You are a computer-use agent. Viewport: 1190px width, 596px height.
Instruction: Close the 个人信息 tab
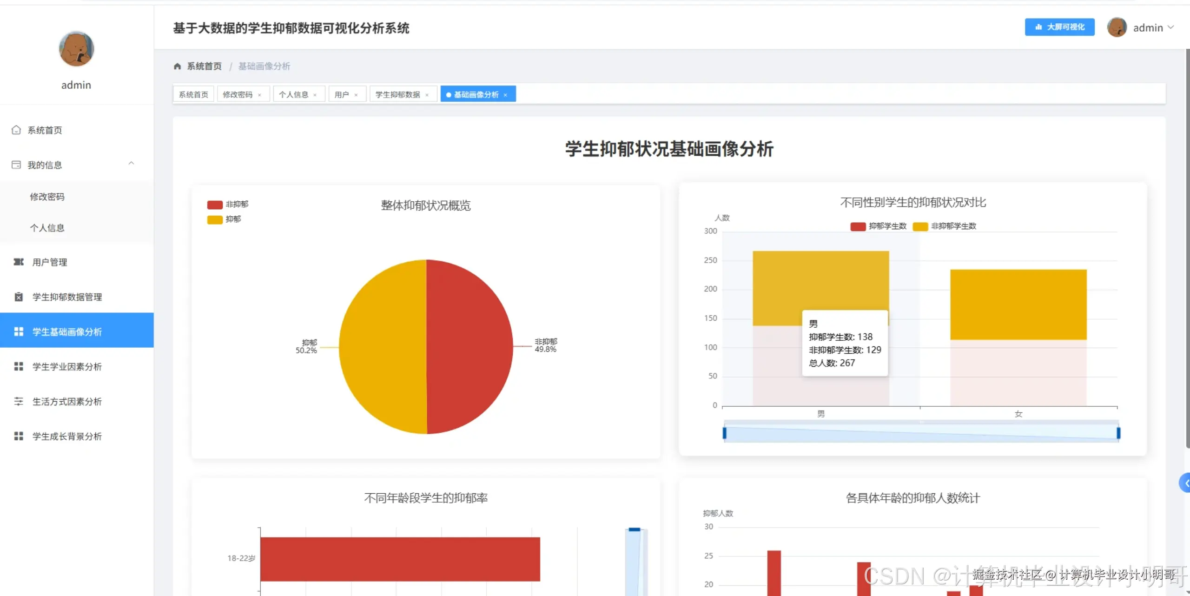[x=315, y=95]
